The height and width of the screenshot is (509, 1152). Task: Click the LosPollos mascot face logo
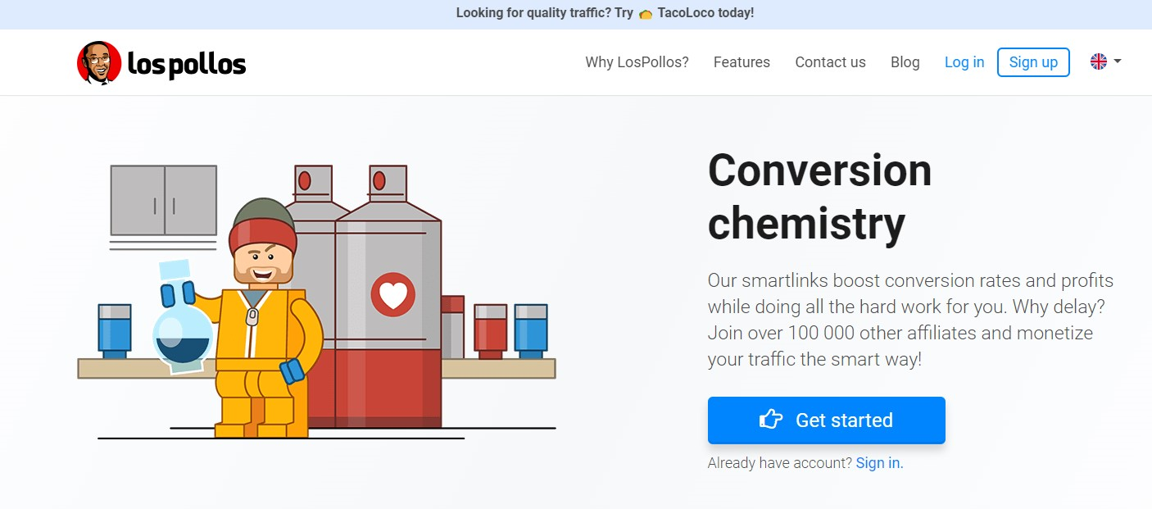(x=99, y=63)
